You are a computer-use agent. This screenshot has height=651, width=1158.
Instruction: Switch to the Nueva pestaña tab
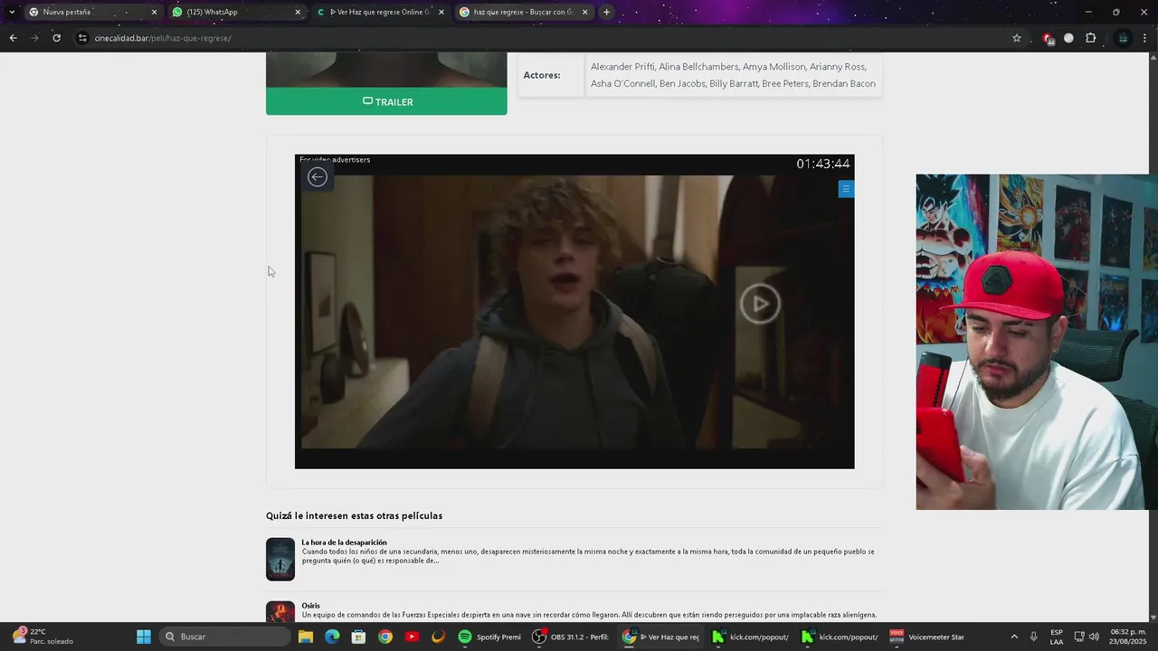coord(90,12)
